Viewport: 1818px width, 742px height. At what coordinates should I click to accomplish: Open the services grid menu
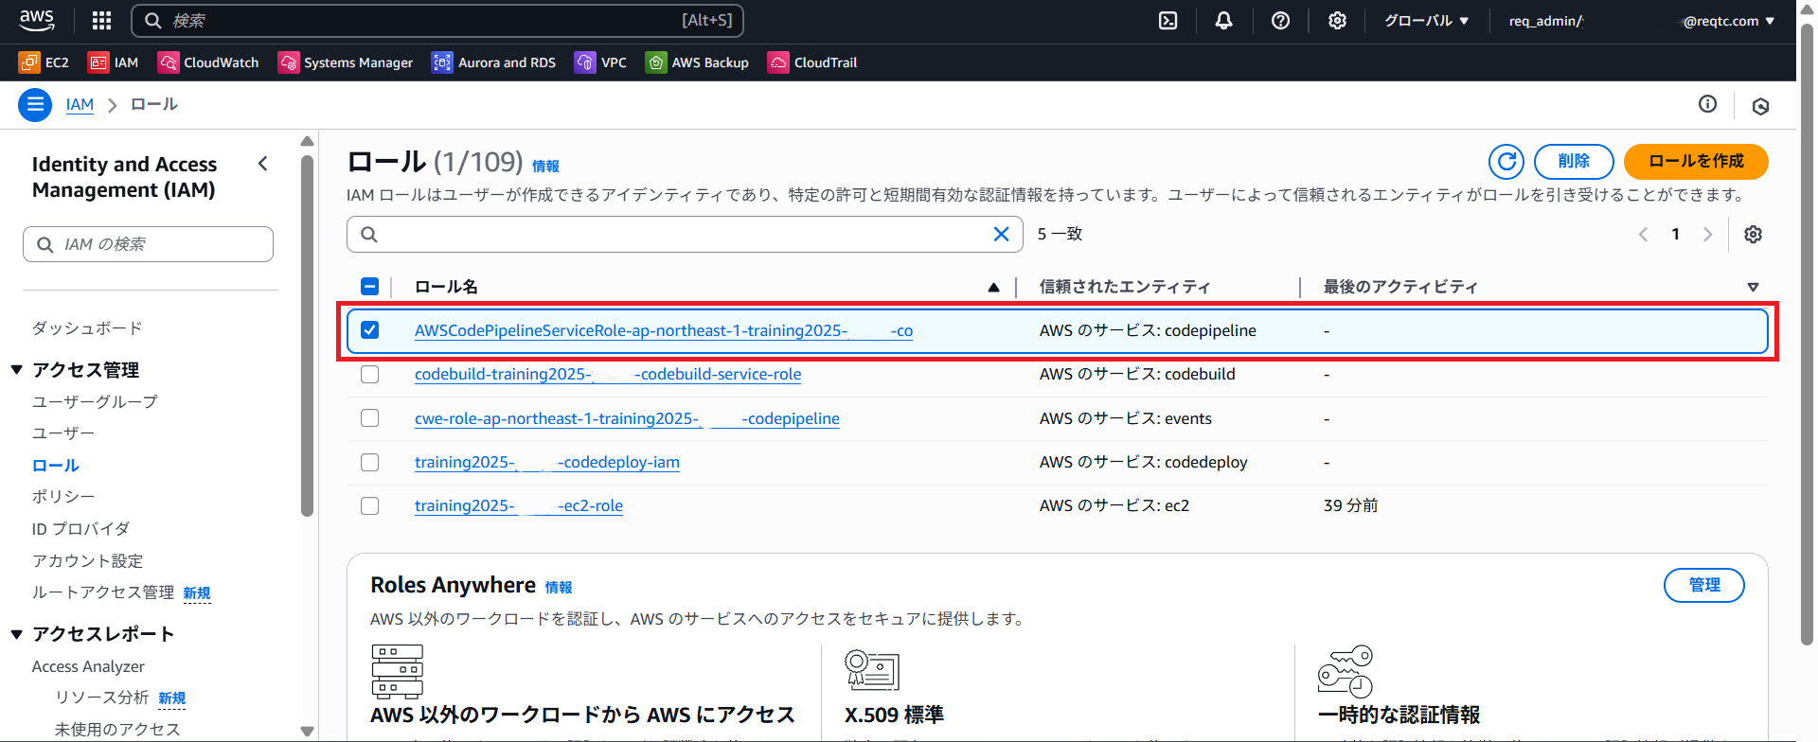(x=101, y=20)
